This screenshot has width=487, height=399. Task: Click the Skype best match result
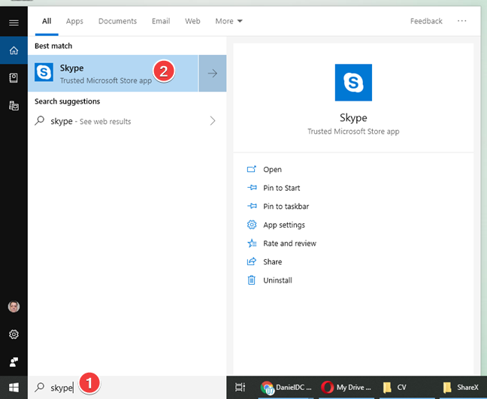point(113,74)
